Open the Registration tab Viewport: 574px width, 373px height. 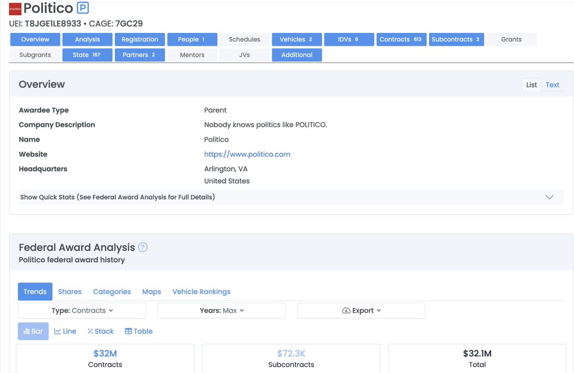click(140, 39)
